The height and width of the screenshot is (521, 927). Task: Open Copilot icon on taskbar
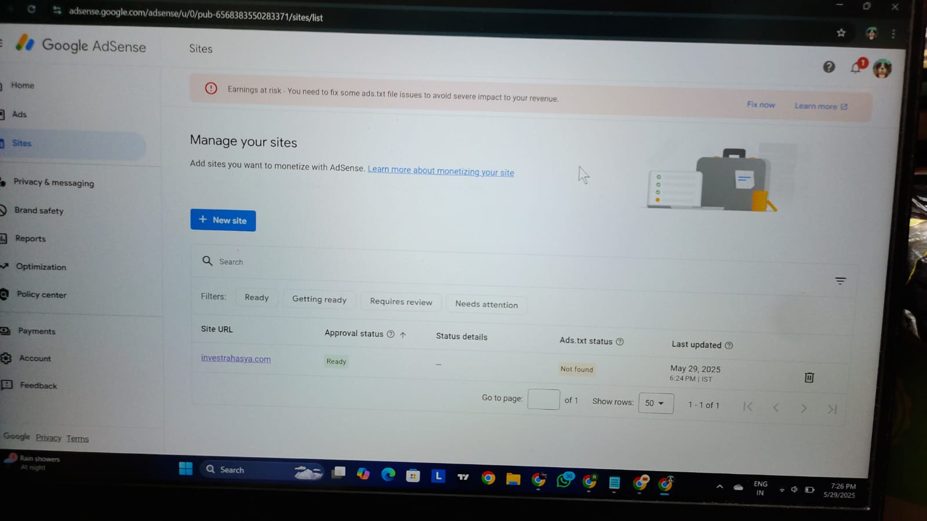point(363,474)
